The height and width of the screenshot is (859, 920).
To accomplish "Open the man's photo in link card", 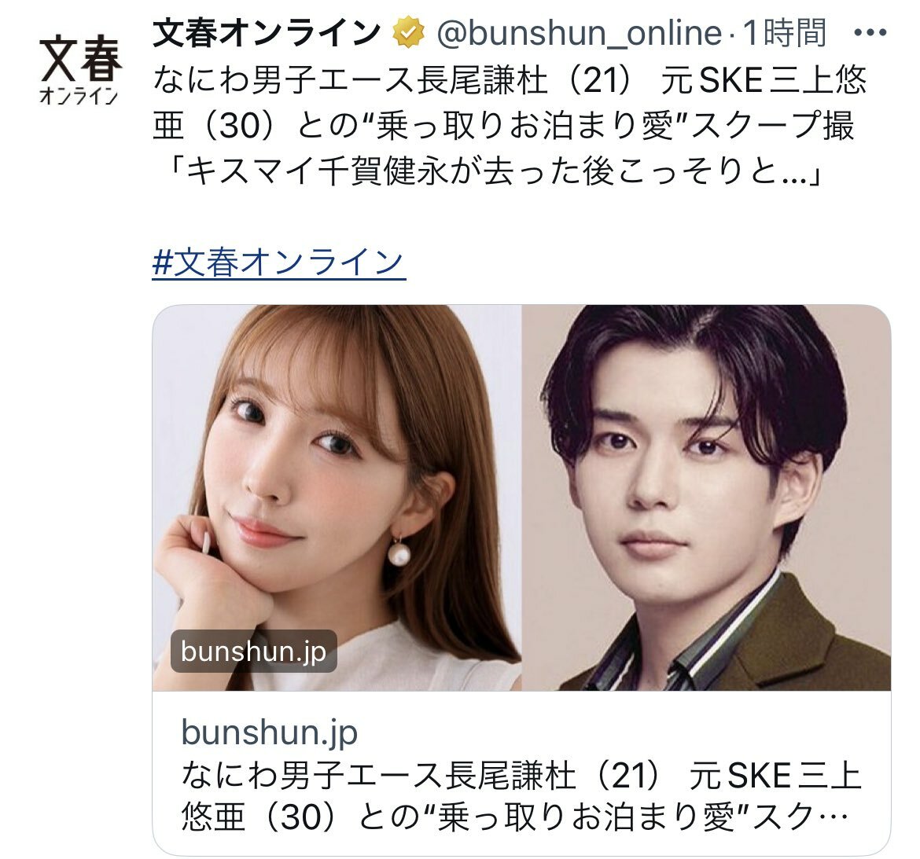I will pyautogui.click(x=706, y=497).
